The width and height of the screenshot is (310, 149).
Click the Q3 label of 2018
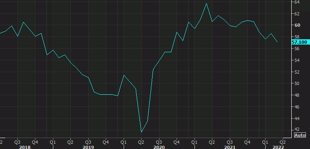17,142
